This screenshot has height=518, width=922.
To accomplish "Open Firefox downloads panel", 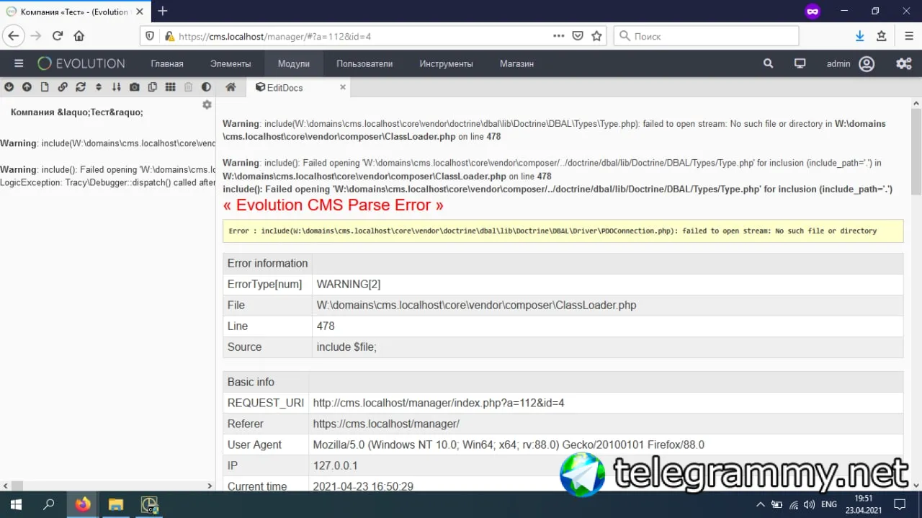I will coord(859,36).
